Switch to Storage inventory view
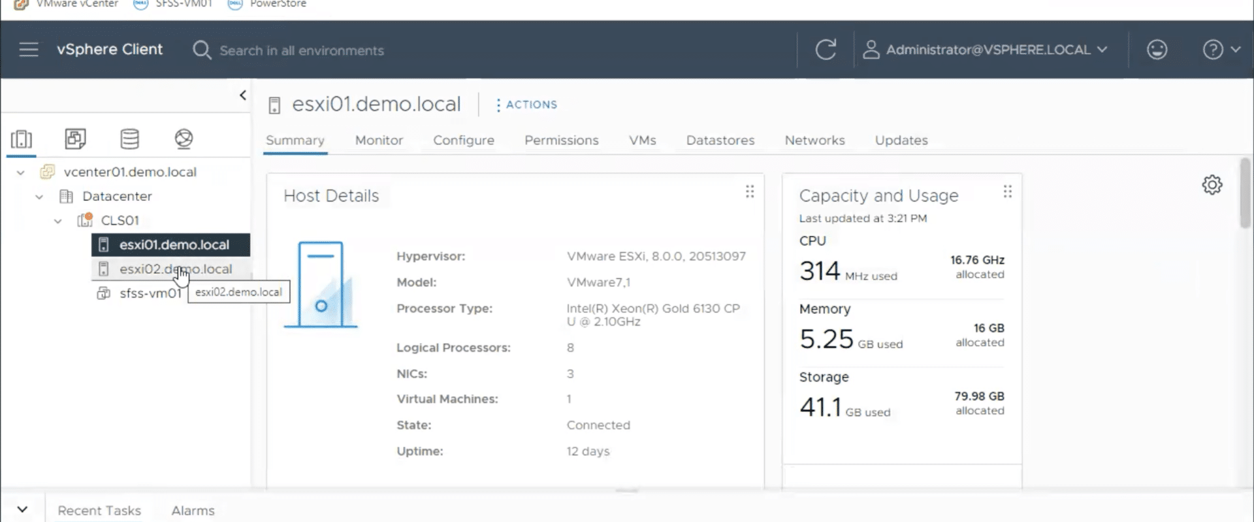 129,138
